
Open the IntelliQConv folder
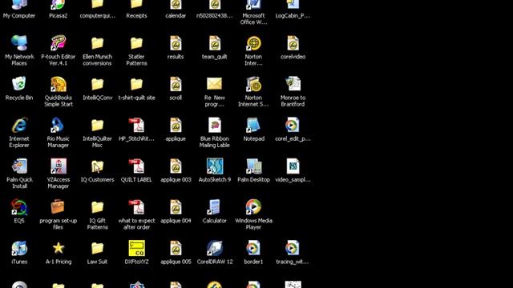[98, 84]
